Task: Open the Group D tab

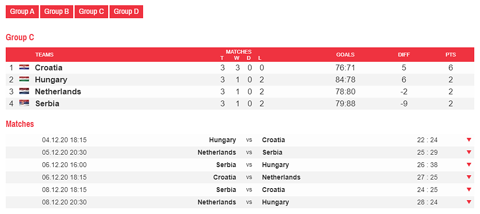Action: click(126, 12)
